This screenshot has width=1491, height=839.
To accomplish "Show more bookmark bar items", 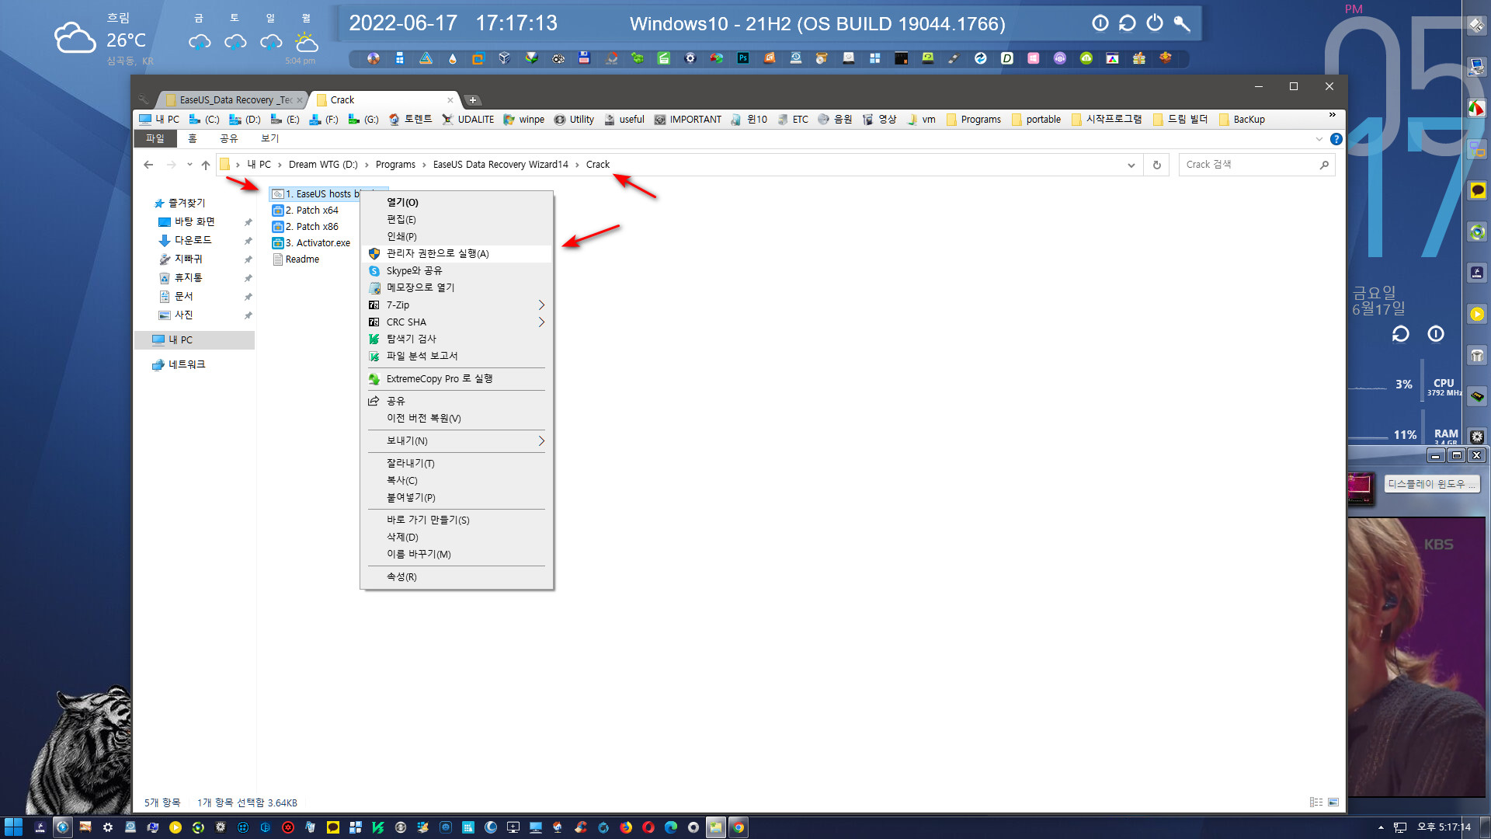I will pyautogui.click(x=1333, y=116).
